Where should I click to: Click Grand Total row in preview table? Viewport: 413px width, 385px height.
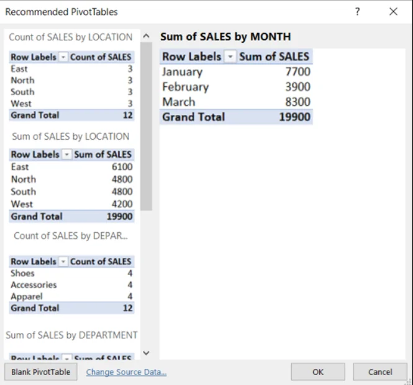[236, 117]
